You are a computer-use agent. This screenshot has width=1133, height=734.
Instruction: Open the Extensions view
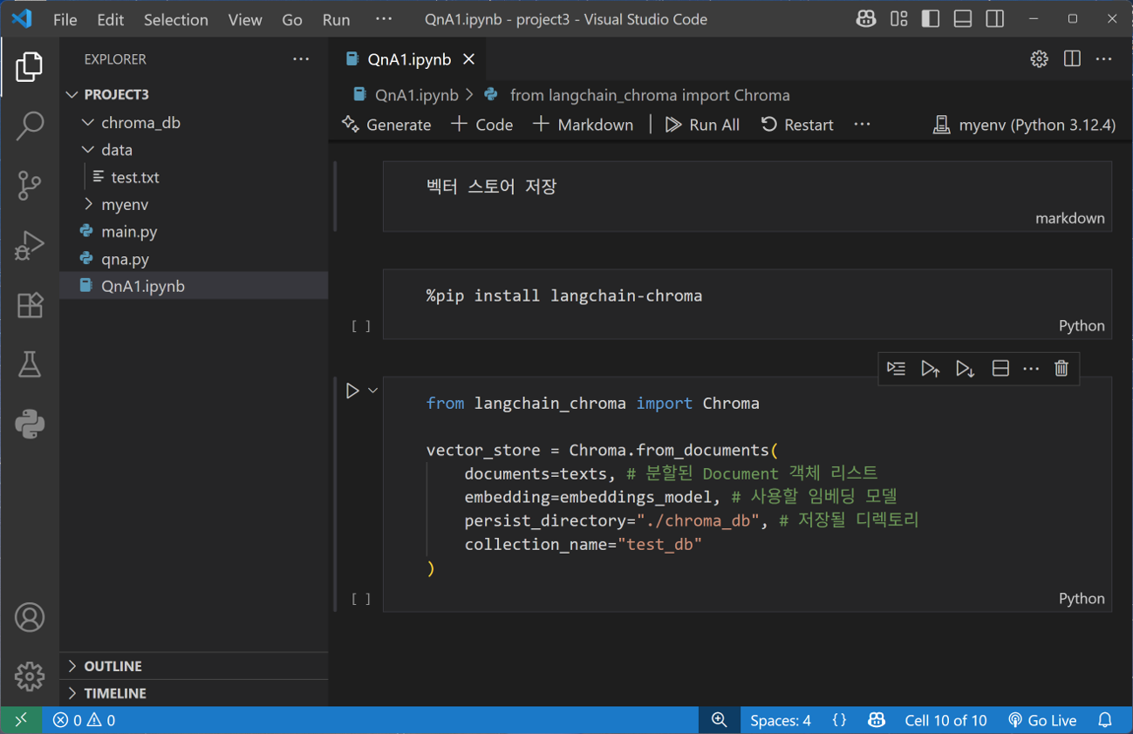29,305
